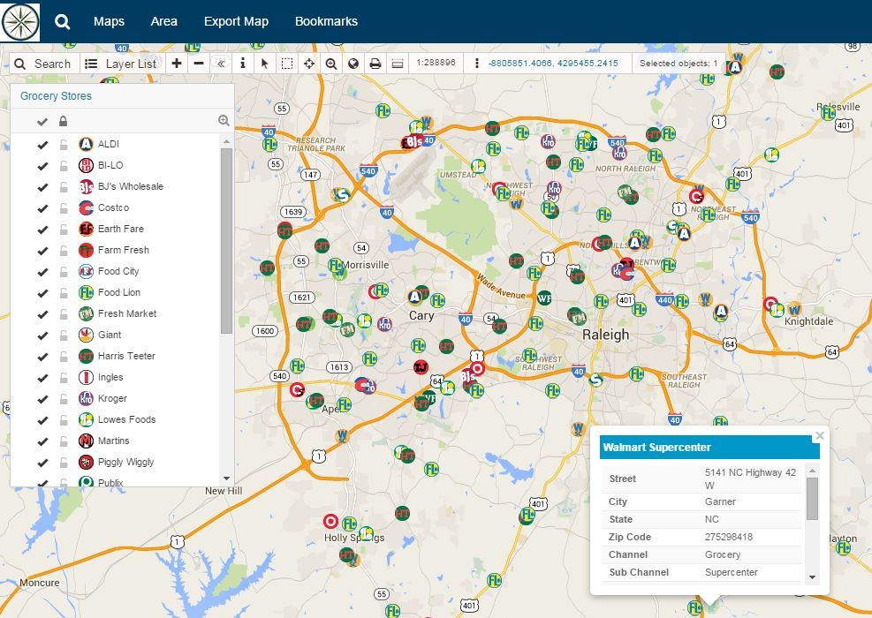Open the Bookmarks menu
Viewport: 872px width, 618px height.
[x=326, y=22]
